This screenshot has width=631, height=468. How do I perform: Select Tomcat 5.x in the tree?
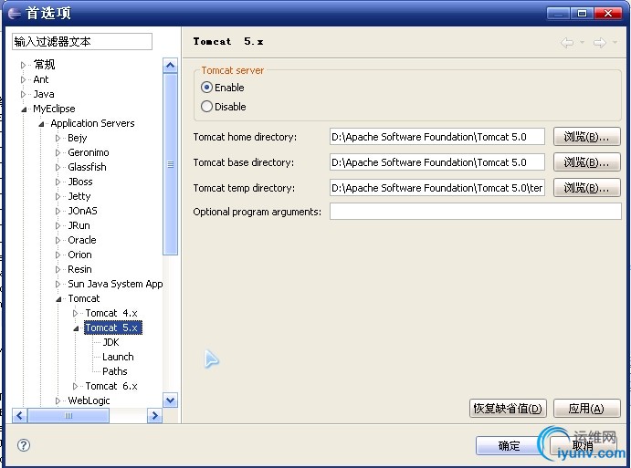pyautogui.click(x=112, y=328)
